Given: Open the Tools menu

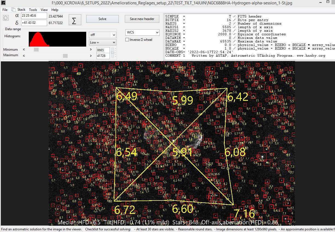Looking at the screenshot, I should click(x=33, y=10).
